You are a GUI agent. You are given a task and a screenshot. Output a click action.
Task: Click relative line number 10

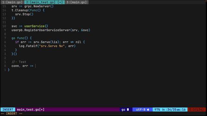coord(4,26)
